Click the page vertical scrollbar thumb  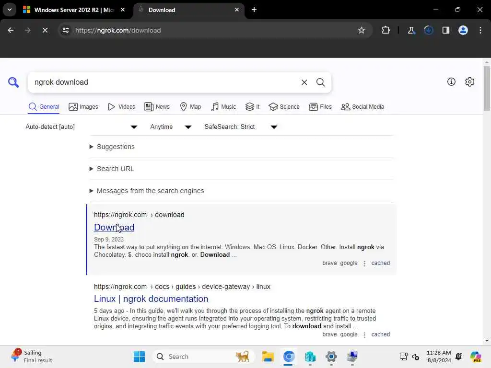point(487,88)
